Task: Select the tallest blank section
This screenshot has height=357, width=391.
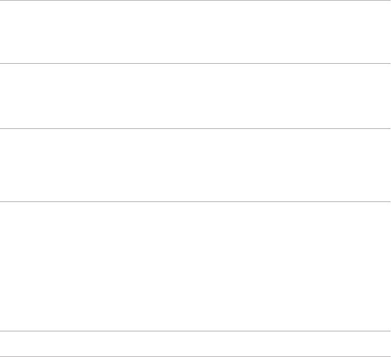Action: point(195,266)
